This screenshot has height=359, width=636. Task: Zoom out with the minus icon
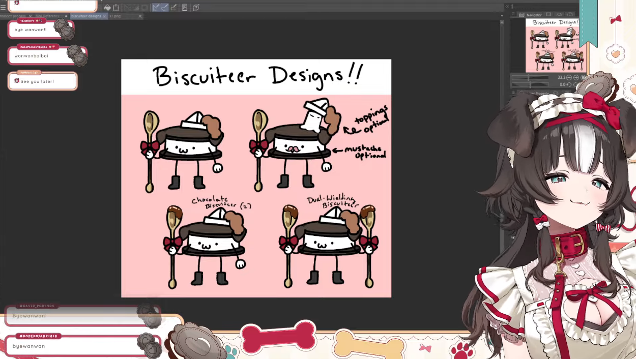click(569, 77)
